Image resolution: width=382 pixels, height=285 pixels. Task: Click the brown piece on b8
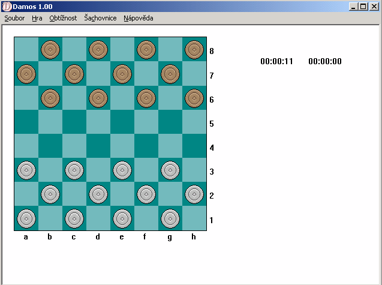[50, 50]
